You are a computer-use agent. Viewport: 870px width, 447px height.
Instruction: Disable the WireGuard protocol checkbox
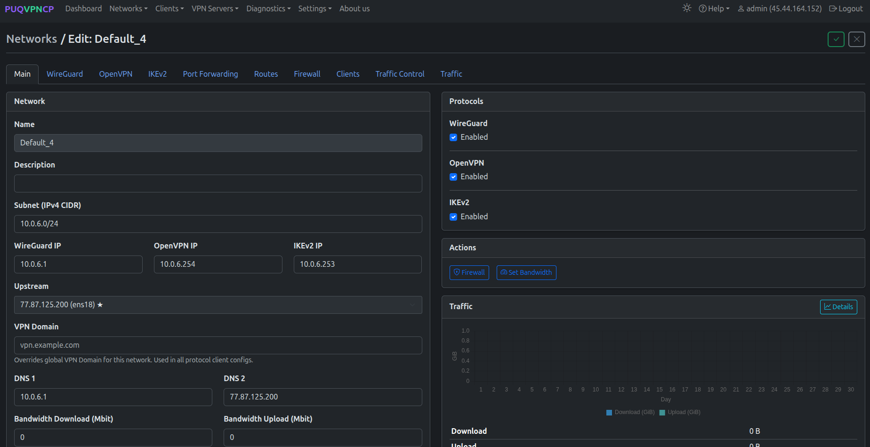tap(453, 137)
